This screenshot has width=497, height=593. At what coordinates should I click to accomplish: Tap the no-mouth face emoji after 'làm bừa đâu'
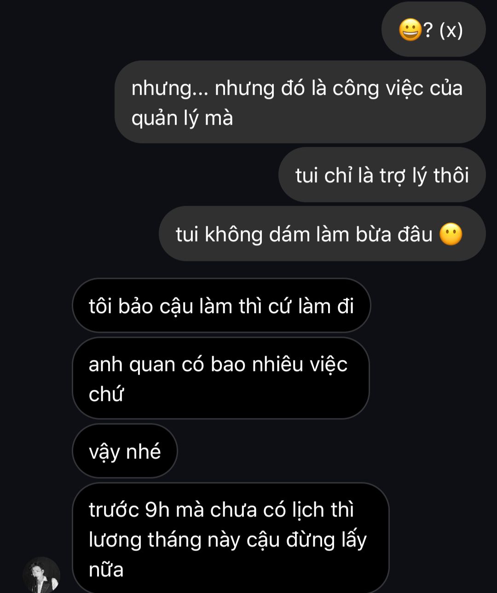(451, 234)
